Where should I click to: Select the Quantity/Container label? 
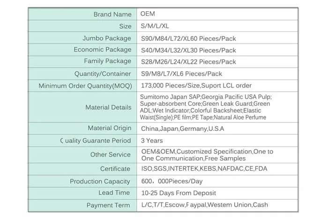(103, 74)
